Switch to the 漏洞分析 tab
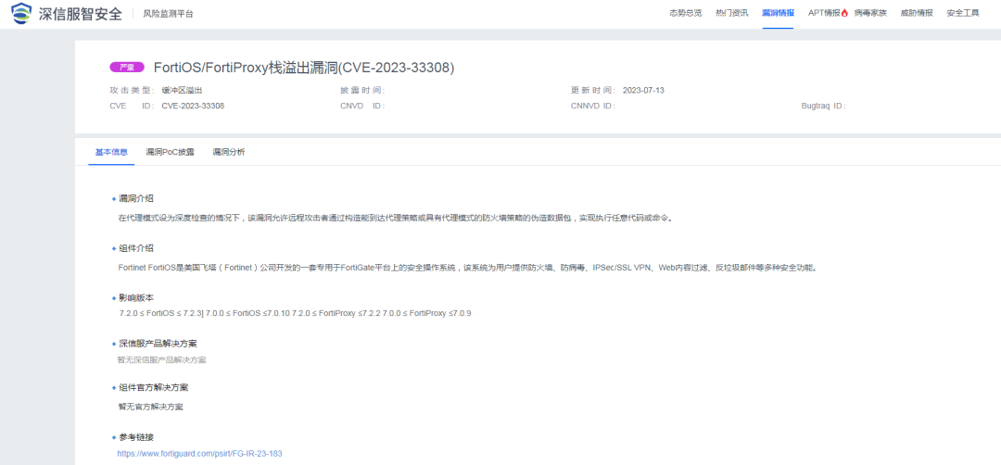 tap(229, 153)
